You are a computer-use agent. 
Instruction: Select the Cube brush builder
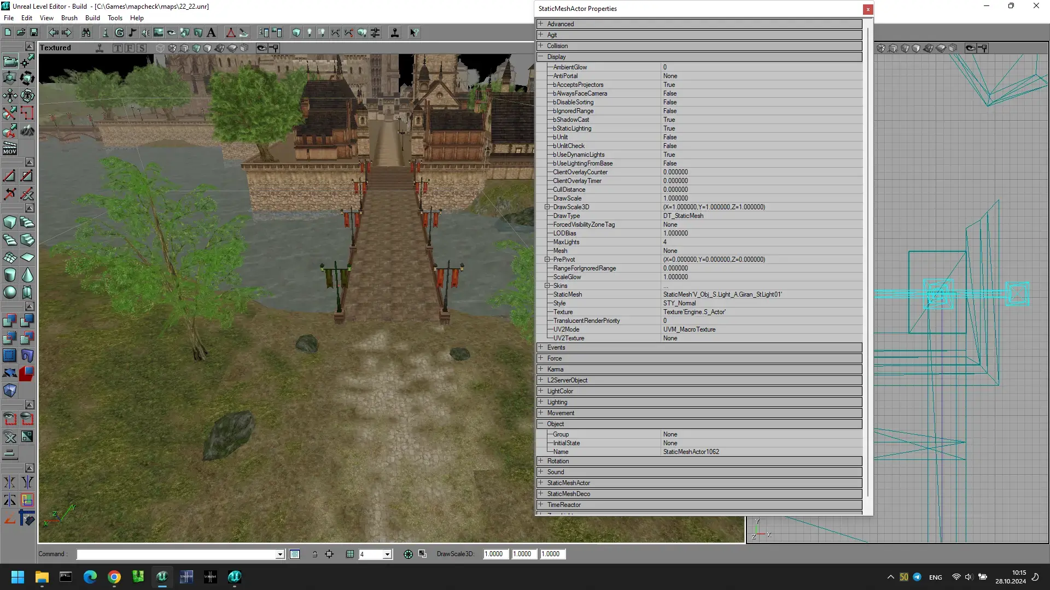10,222
